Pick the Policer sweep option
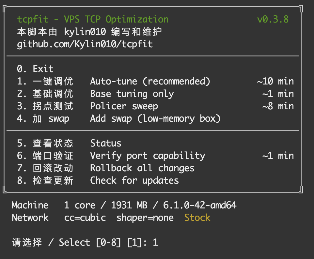314x259 pixels. (x=155, y=106)
